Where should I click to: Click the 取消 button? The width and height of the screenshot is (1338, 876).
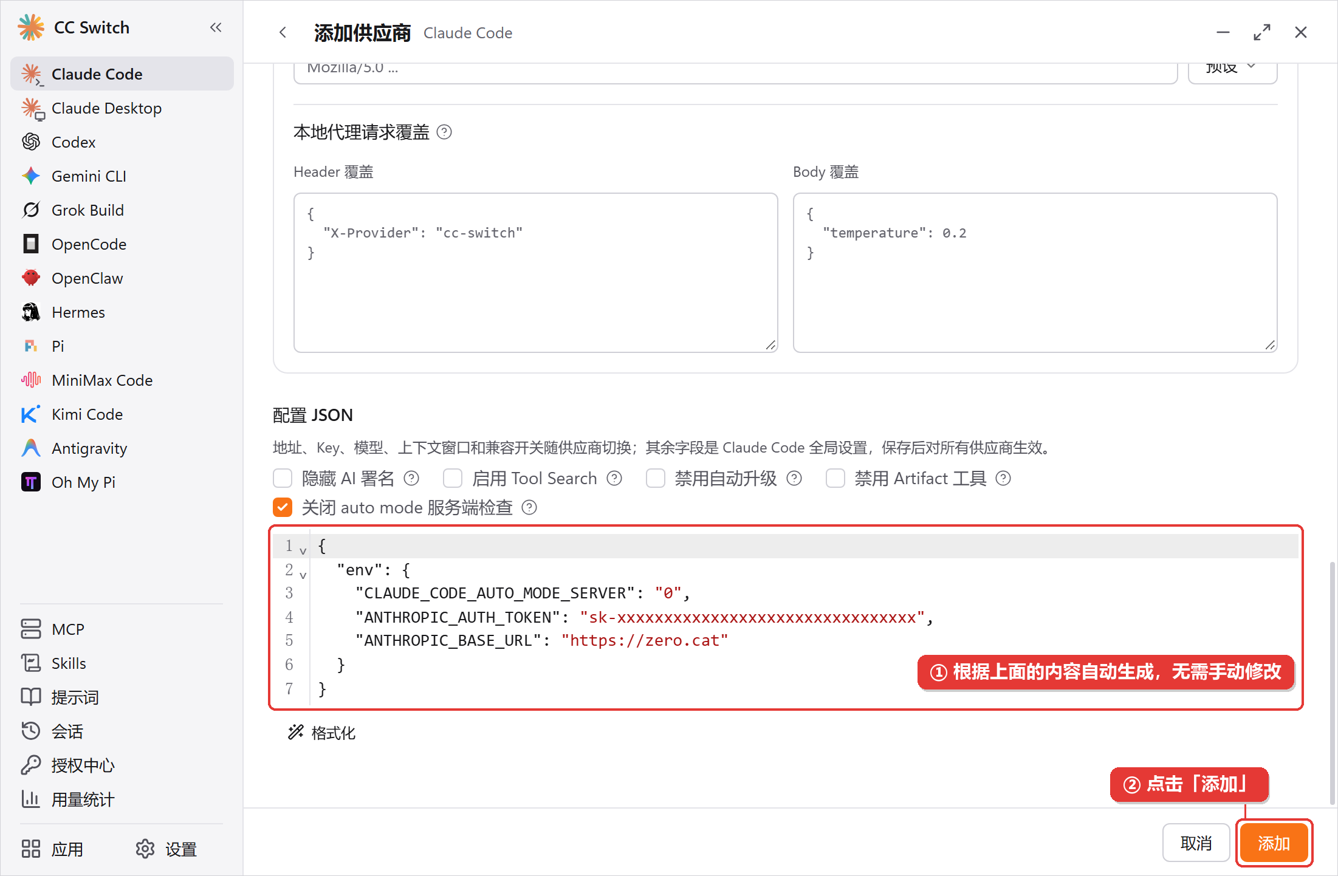1196,843
